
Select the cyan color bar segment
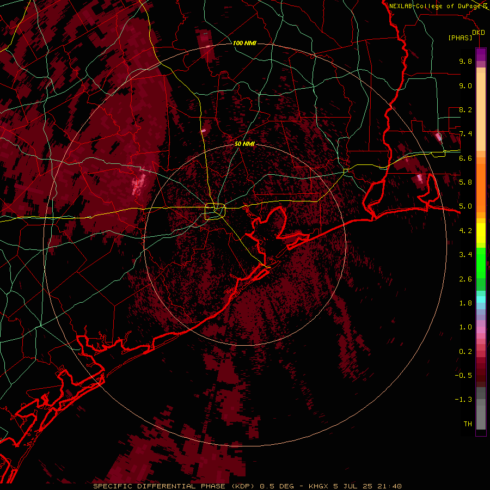click(481, 299)
